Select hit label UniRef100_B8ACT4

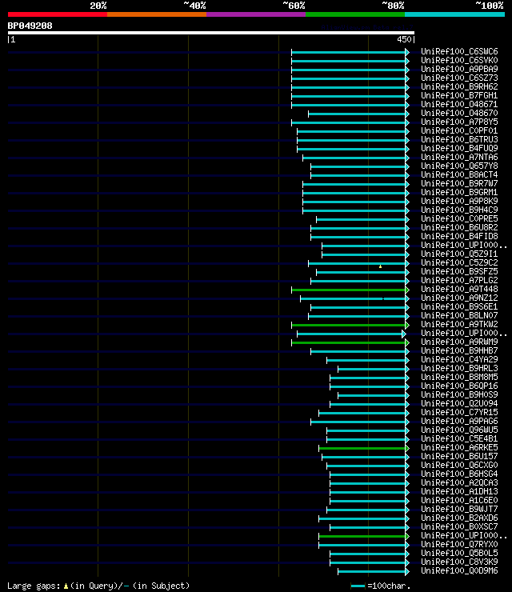coord(459,175)
